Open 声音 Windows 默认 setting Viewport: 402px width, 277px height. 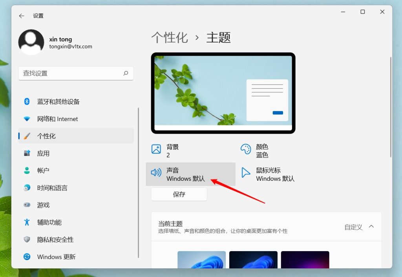190,174
